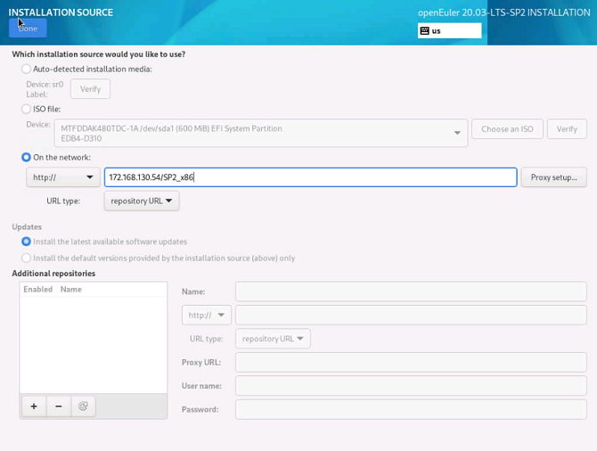This screenshot has height=451, width=597.
Task: Click Verify button for auto-detected media
Action: click(90, 89)
